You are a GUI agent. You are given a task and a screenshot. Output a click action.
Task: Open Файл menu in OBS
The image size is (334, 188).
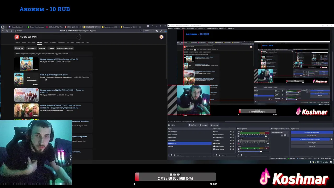coord(170,28)
